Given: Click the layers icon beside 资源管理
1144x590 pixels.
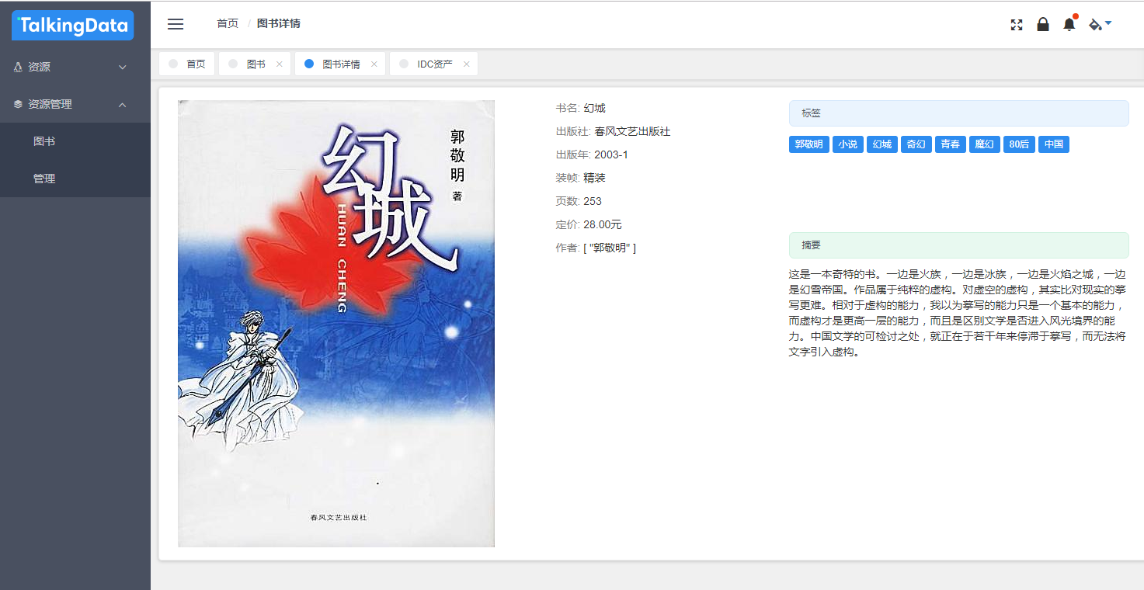Looking at the screenshot, I should tap(18, 104).
